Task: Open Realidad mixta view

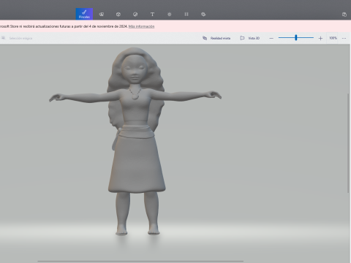Action: (216, 38)
